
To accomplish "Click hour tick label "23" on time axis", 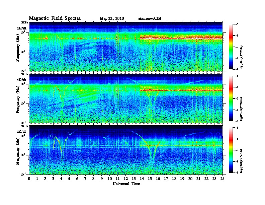I will [214, 179].
